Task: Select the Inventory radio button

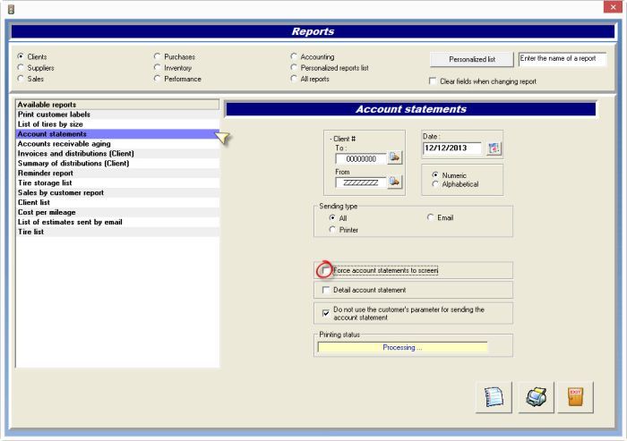Action: tap(157, 67)
